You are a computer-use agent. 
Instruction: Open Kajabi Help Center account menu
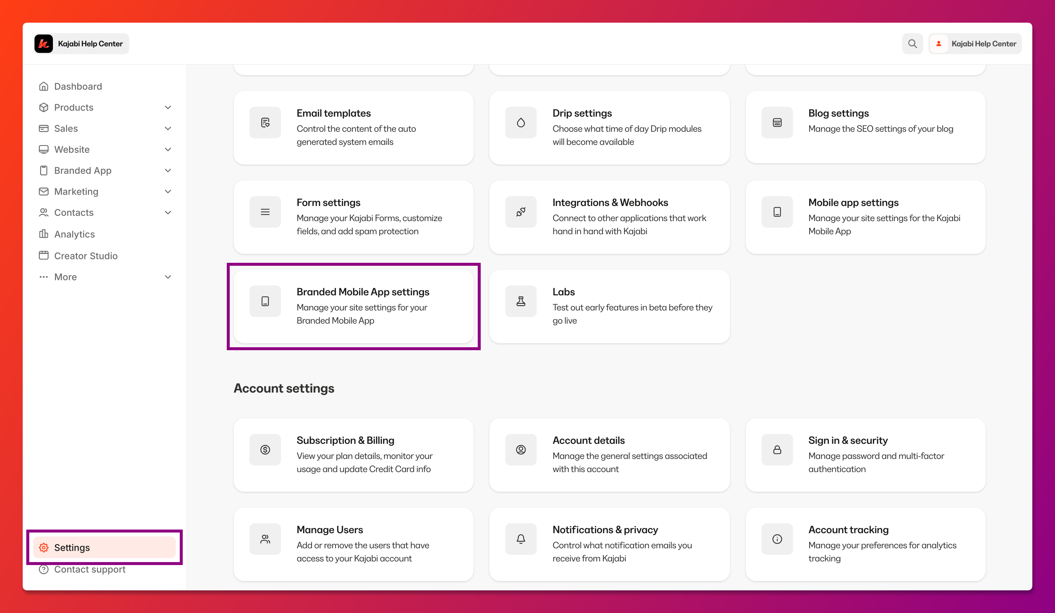pyautogui.click(x=975, y=43)
